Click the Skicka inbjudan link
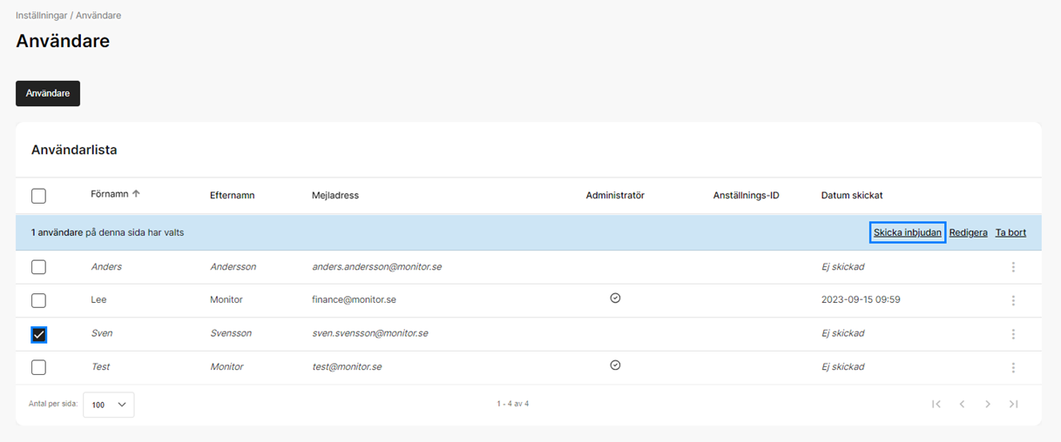Screen dimensions: 1061x442 click(x=907, y=233)
